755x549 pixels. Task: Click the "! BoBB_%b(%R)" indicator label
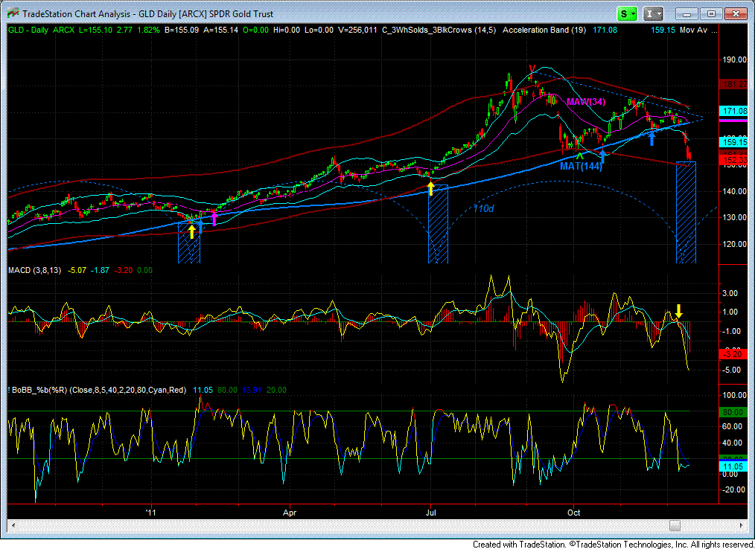(x=39, y=390)
